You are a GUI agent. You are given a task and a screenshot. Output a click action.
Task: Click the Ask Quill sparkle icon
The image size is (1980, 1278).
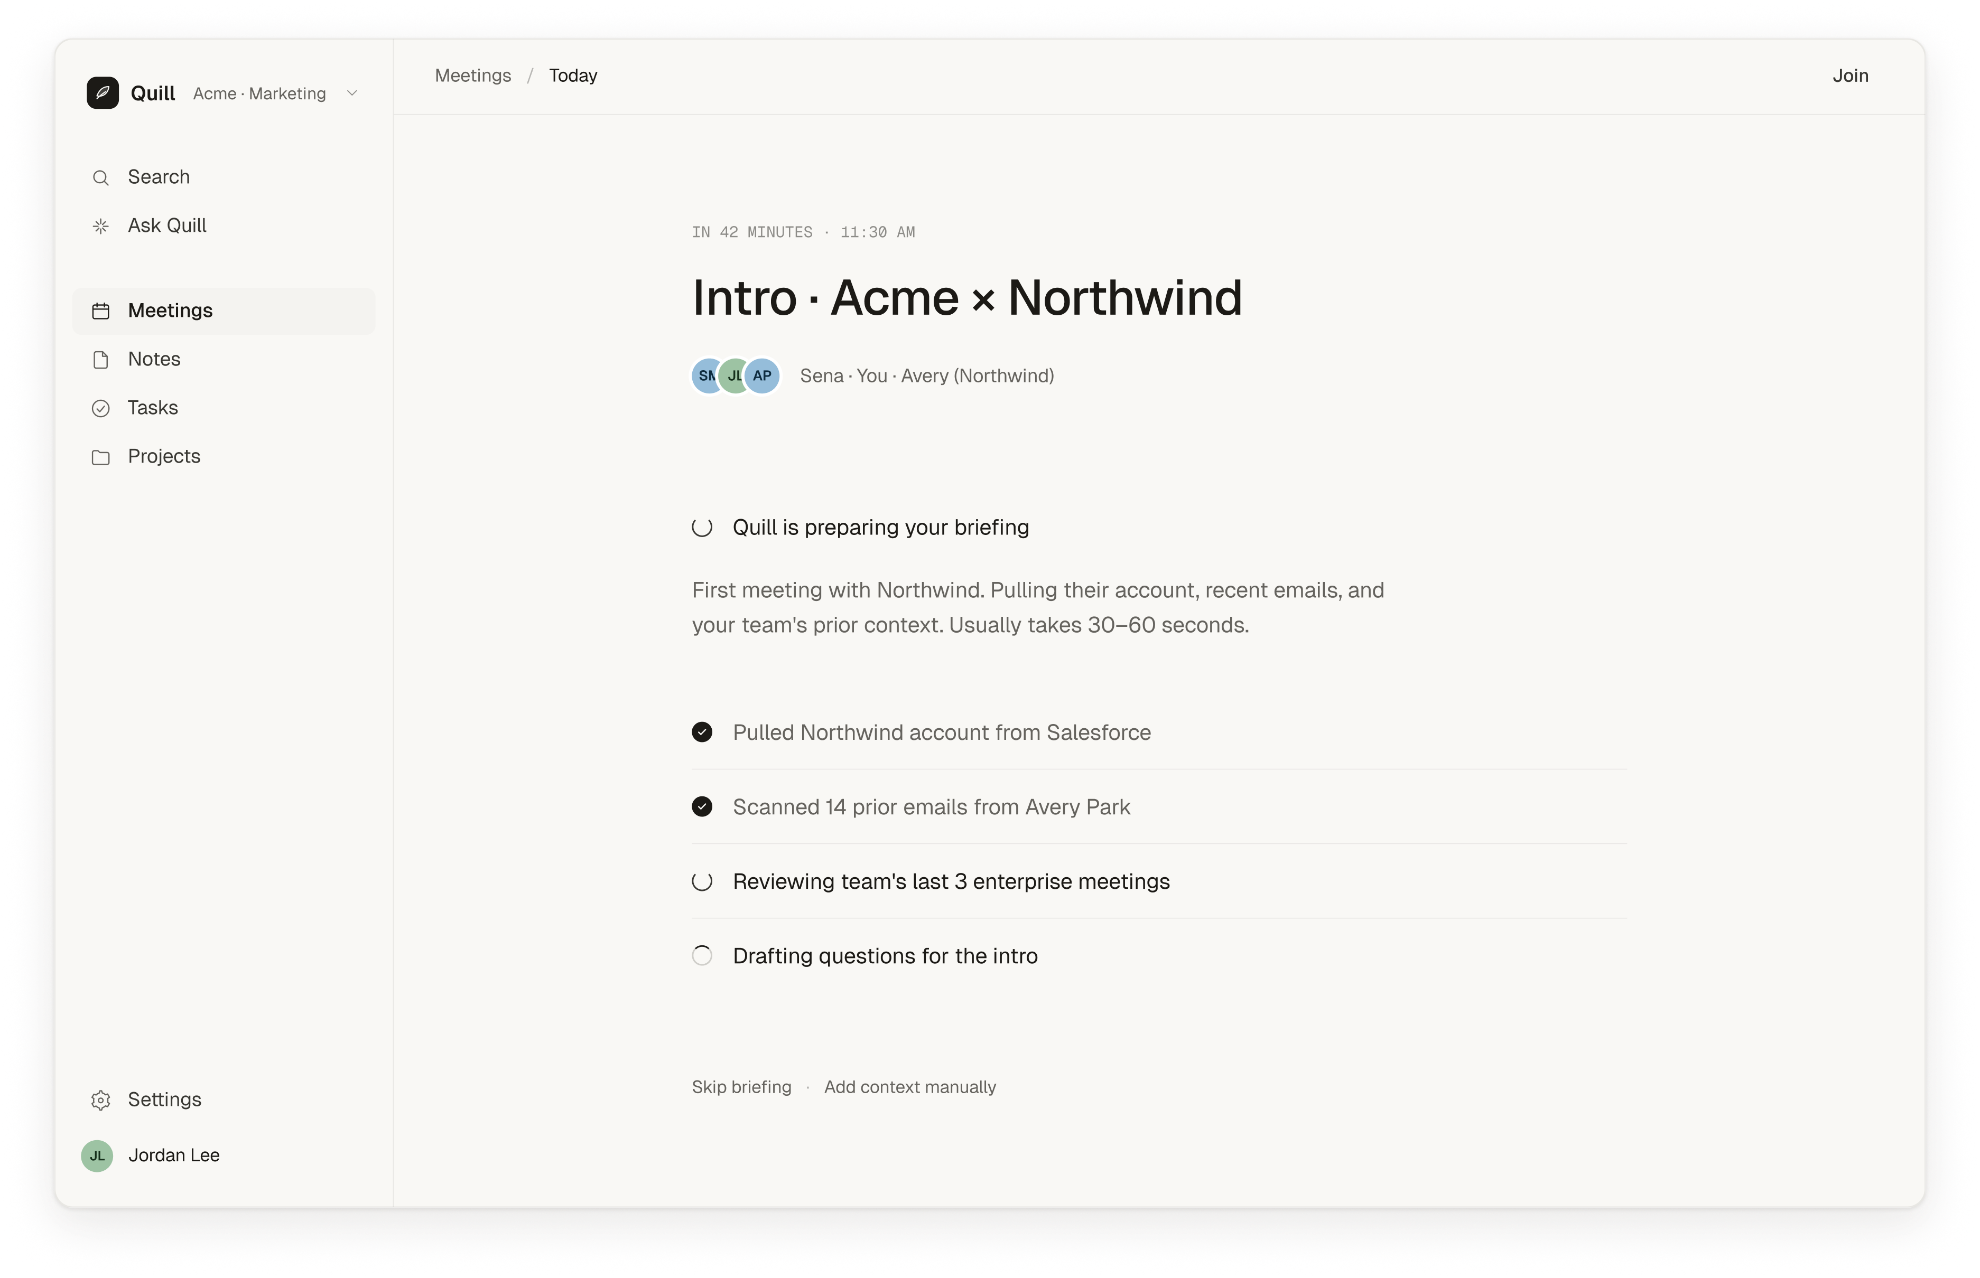coord(100,225)
